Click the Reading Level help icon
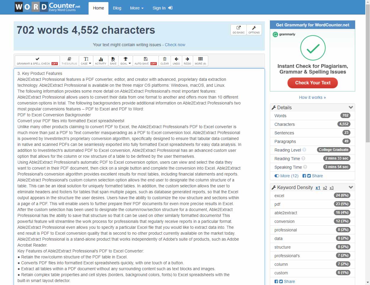This screenshot has width=370, height=285. coord(304,150)
